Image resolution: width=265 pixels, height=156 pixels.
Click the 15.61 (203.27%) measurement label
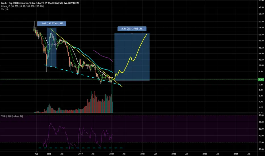[132, 29]
